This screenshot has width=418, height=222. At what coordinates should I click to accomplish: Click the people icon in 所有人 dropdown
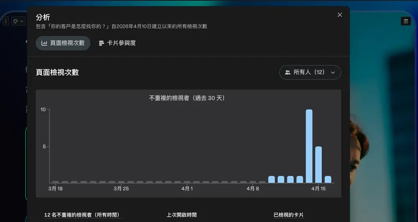tap(288, 73)
